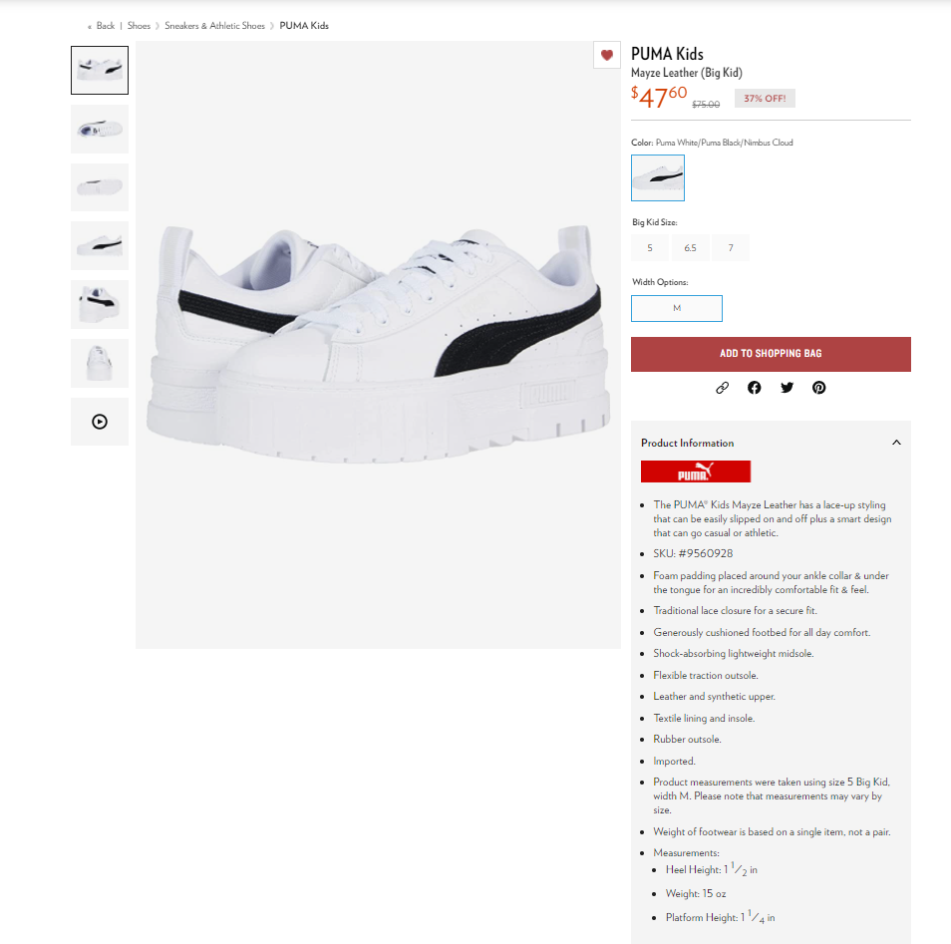This screenshot has height=944, width=951.
Task: View back-of-shoe thumbnail image
Action: coord(100,364)
